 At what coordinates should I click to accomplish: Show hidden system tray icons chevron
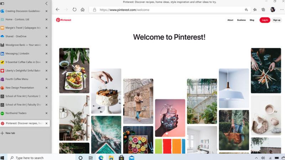pyautogui.click(x=256, y=158)
